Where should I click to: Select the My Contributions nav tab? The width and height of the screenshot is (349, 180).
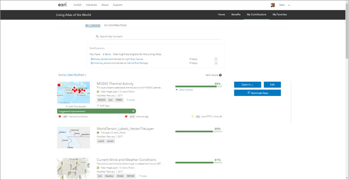point(256,14)
